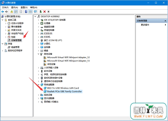Collapse the 存储 tree node

(3, 44)
